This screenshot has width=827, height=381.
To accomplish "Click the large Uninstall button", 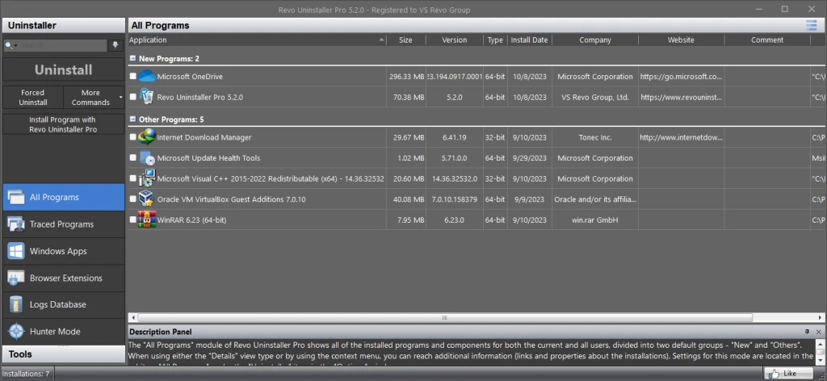I will 63,70.
